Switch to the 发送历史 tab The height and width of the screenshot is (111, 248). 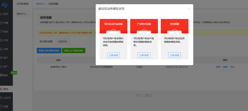point(63,41)
